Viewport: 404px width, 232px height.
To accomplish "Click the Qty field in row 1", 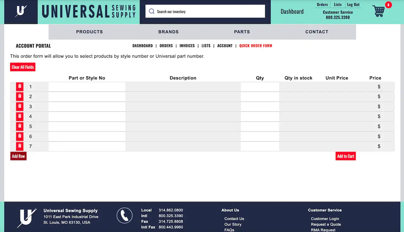I will (x=260, y=87).
